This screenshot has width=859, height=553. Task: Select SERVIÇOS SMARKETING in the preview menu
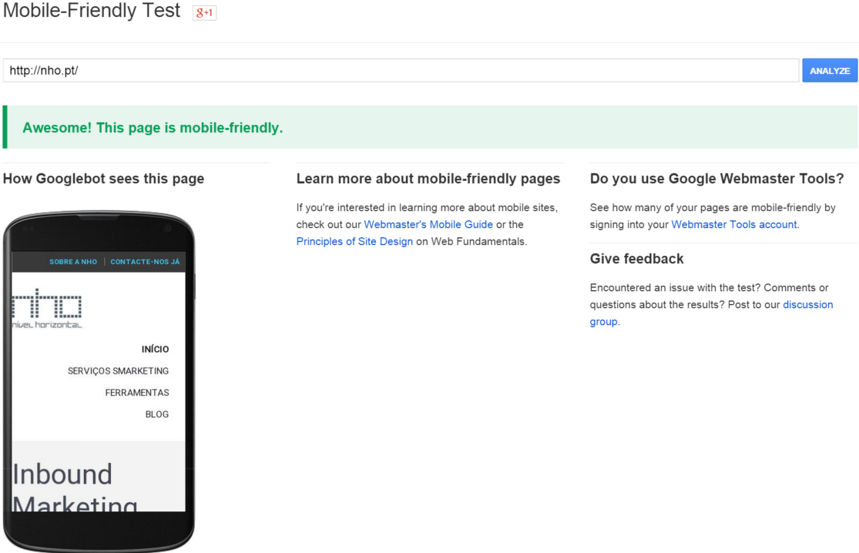tap(118, 371)
